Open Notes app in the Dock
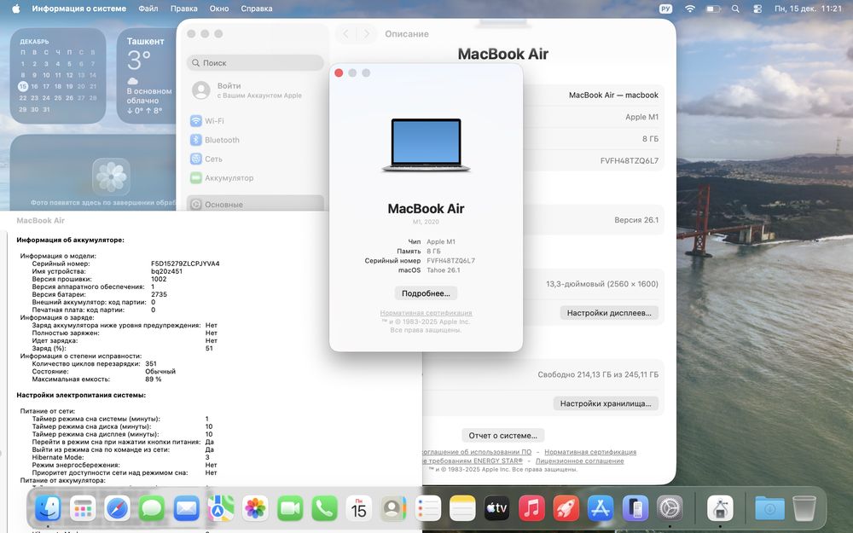The height and width of the screenshot is (533, 853). pyautogui.click(x=462, y=509)
